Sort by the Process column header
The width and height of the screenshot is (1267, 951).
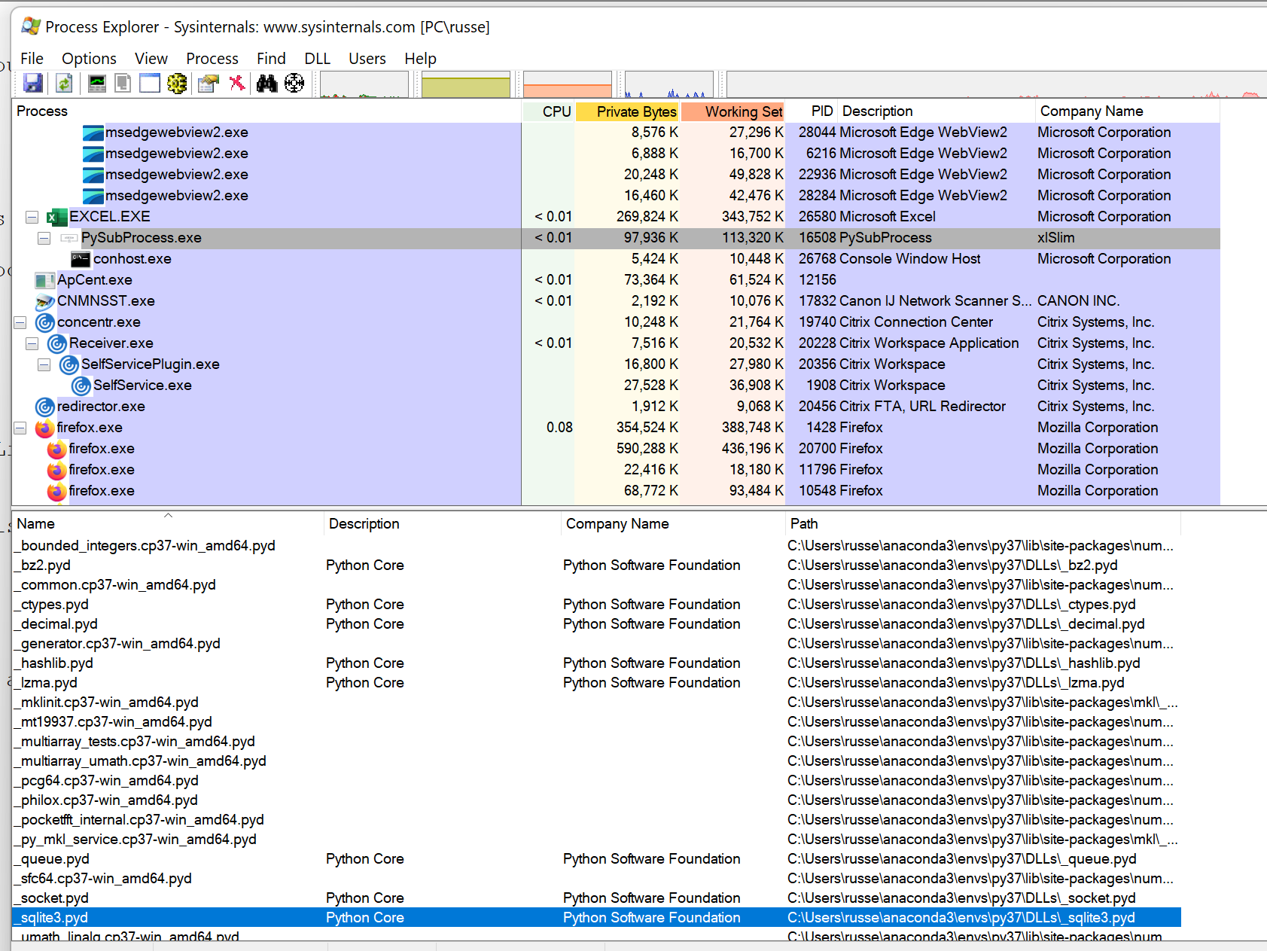click(266, 111)
